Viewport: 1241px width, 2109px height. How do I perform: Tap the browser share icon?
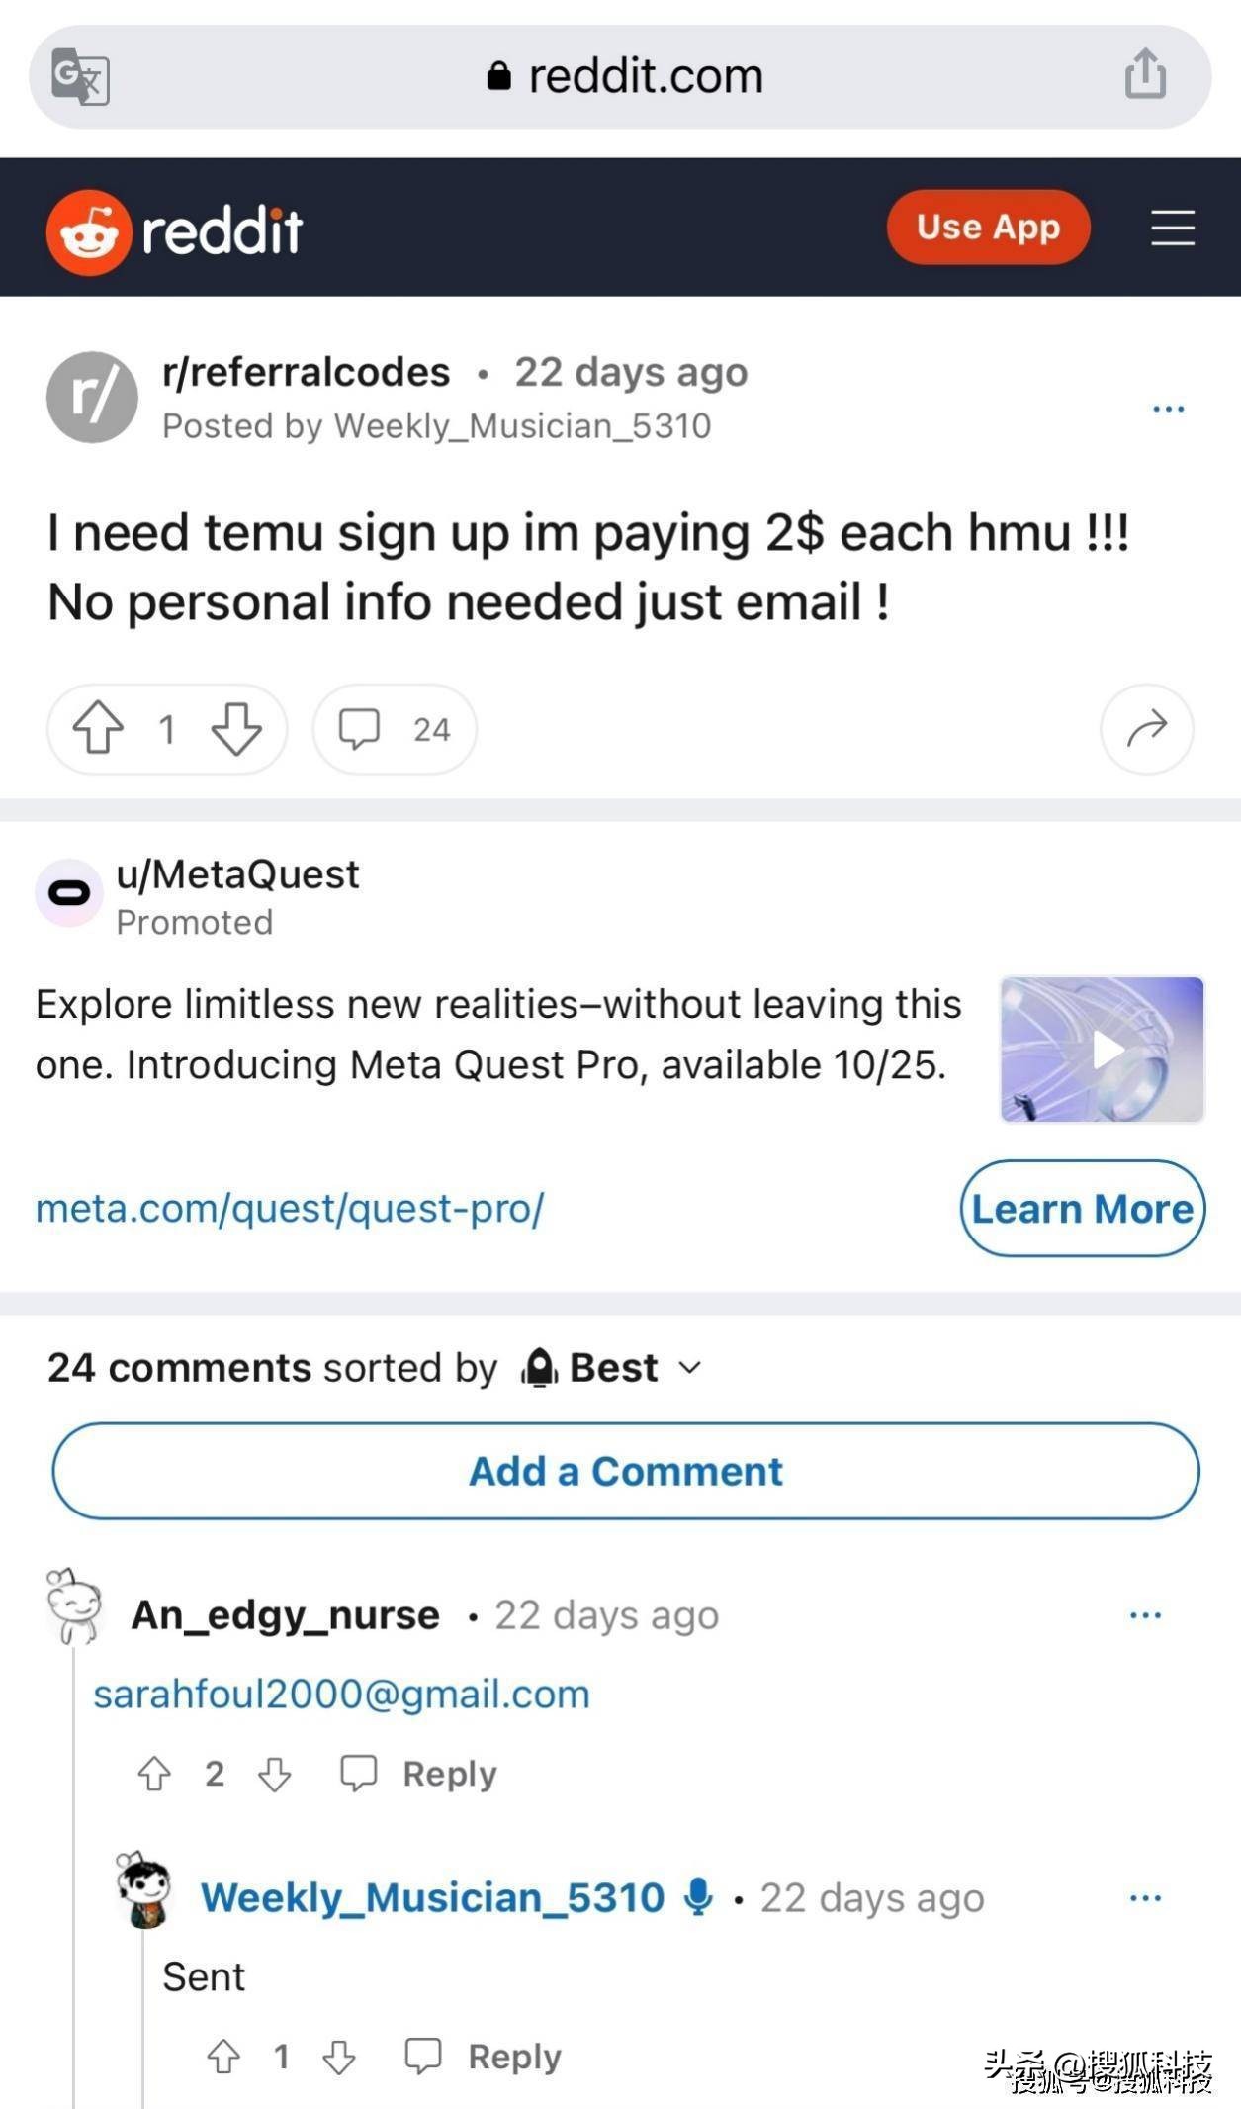(1145, 74)
